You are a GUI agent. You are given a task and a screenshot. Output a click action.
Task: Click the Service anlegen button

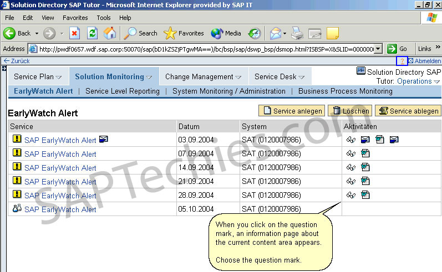coord(292,111)
